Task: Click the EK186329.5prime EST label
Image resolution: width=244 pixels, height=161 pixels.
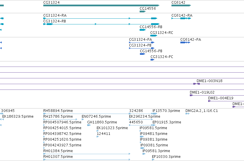Action: click(x=18, y=117)
